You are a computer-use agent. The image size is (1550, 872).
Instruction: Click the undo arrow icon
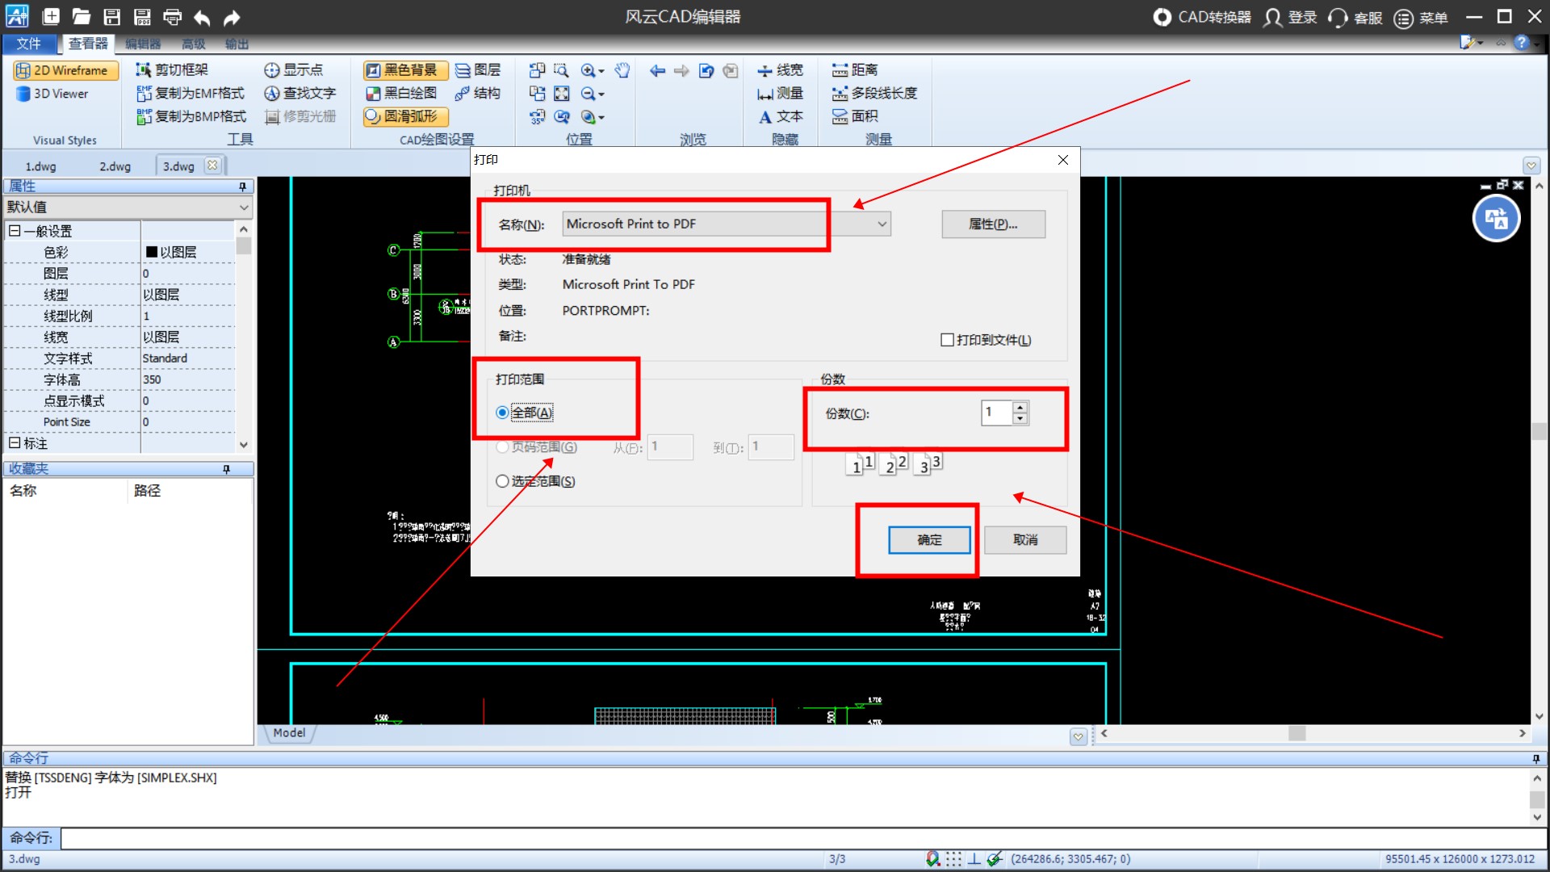tap(202, 17)
